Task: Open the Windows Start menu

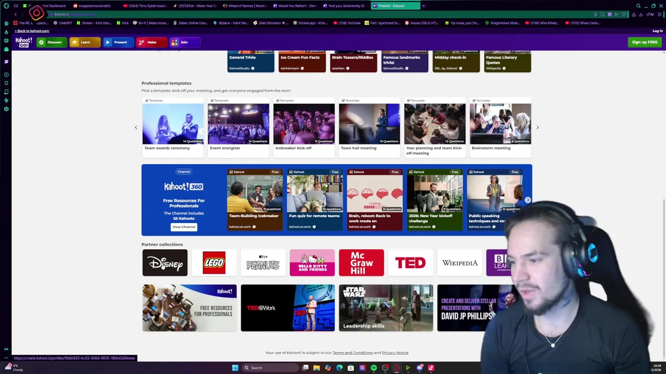Action: (235, 368)
